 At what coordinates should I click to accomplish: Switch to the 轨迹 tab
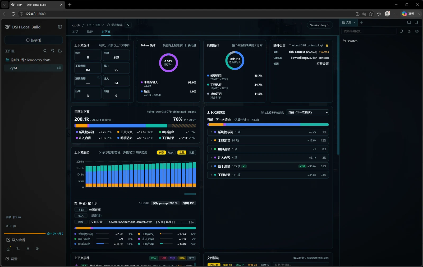[x=90, y=32]
